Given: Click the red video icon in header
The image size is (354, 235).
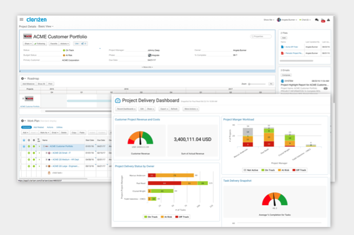Looking at the screenshot, I should coord(322,20).
